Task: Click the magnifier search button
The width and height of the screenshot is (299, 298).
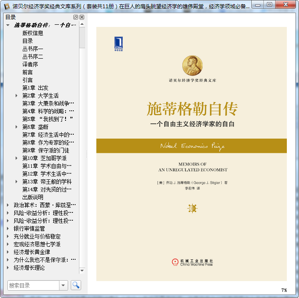Action: [x=76, y=285]
